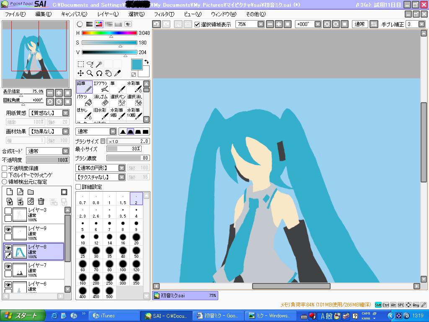Open the フィルタ(T) menu

click(x=164, y=14)
